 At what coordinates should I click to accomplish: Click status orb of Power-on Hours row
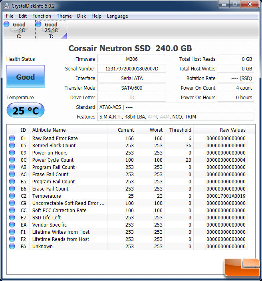[x=12, y=153]
